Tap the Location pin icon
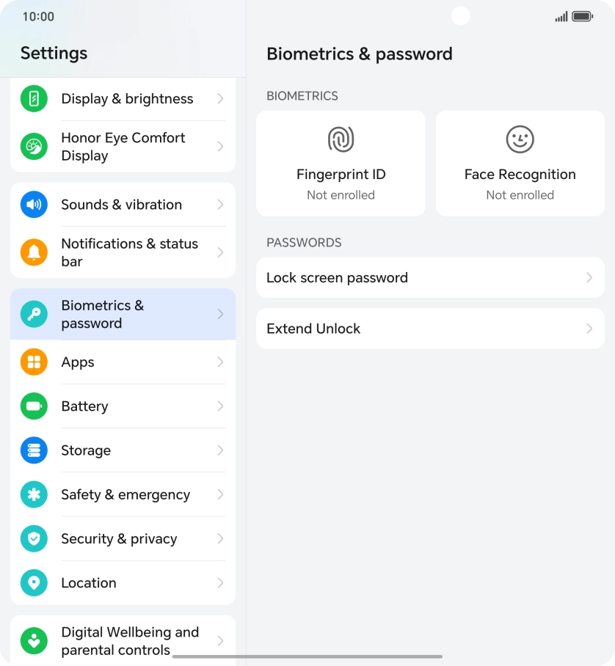This screenshot has height=666, width=615. coord(34,583)
